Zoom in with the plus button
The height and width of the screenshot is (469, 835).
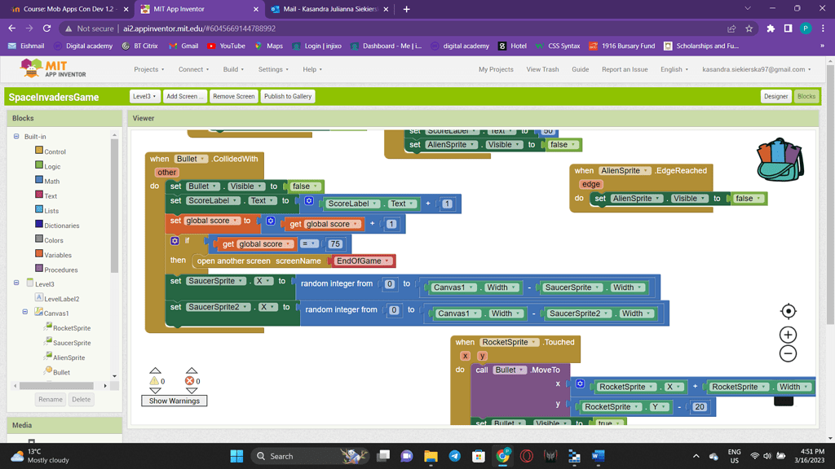pos(788,335)
